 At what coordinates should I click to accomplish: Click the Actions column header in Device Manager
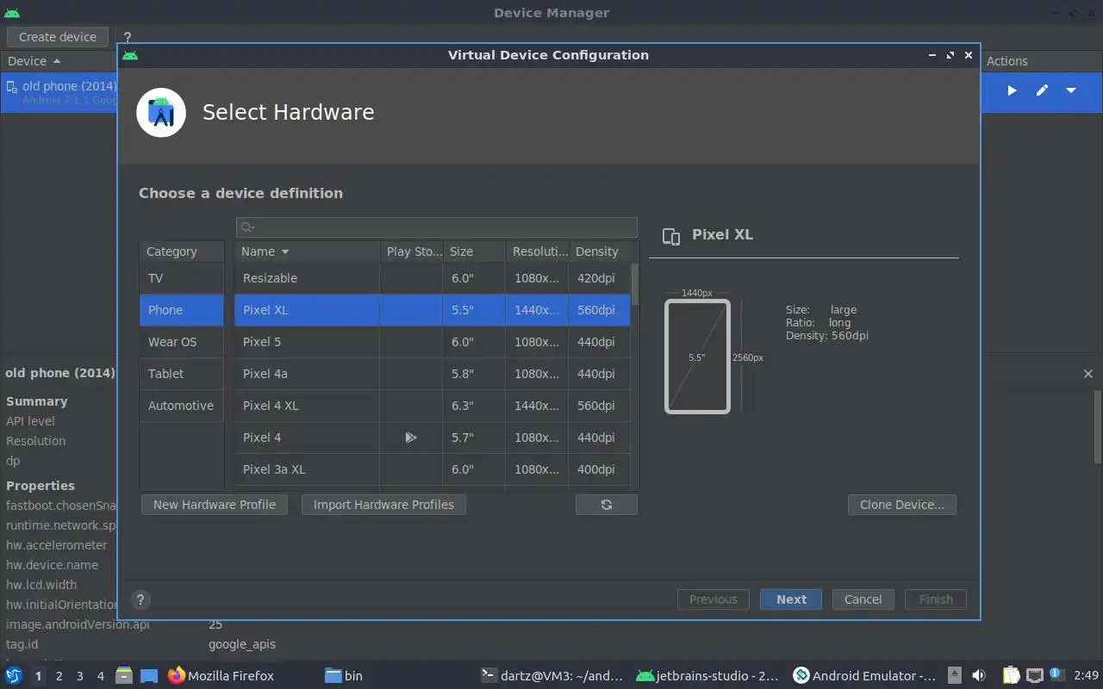1006,61
